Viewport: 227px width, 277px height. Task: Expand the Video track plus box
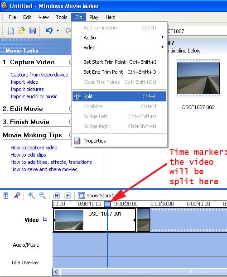pyautogui.click(x=45, y=219)
